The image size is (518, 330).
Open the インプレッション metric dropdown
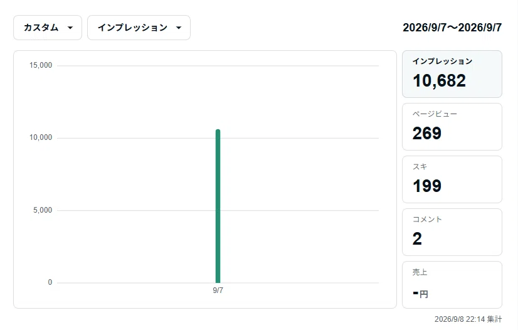[x=139, y=28]
